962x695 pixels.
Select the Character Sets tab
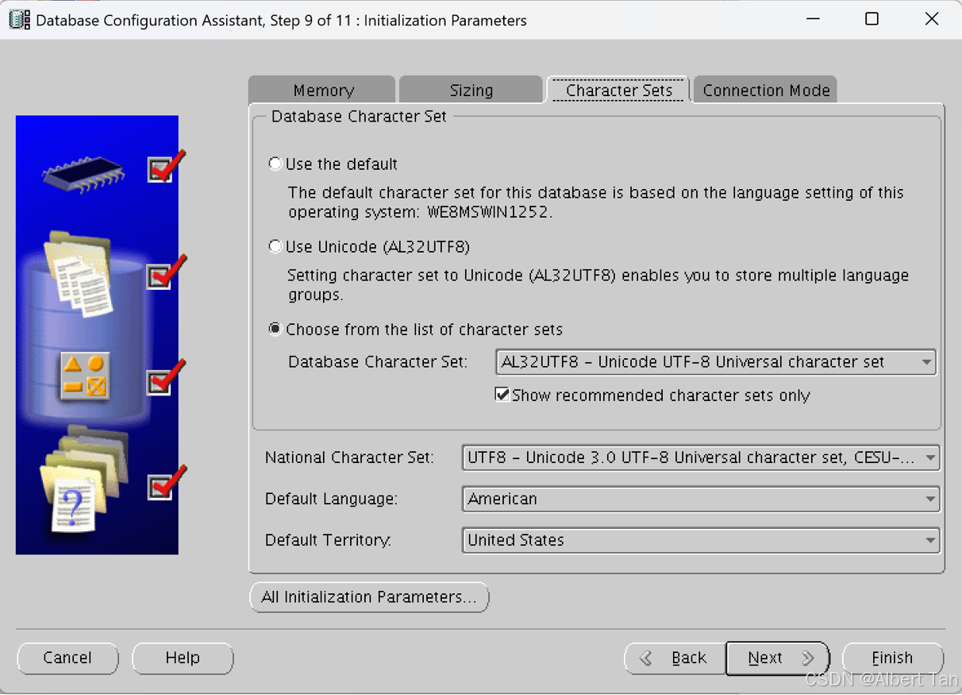618,91
